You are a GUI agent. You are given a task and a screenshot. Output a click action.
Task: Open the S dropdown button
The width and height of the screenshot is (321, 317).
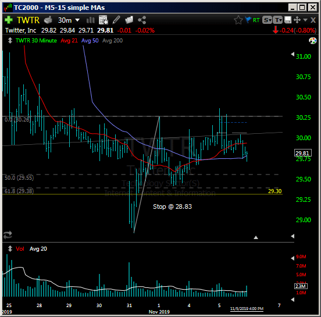pyautogui.click(x=267, y=20)
